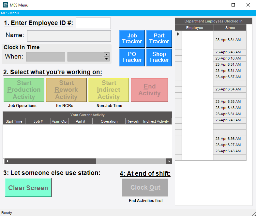Click the Ready status bar text
Image resolution: width=256 pixels, height=216 pixels.
coord(7,213)
